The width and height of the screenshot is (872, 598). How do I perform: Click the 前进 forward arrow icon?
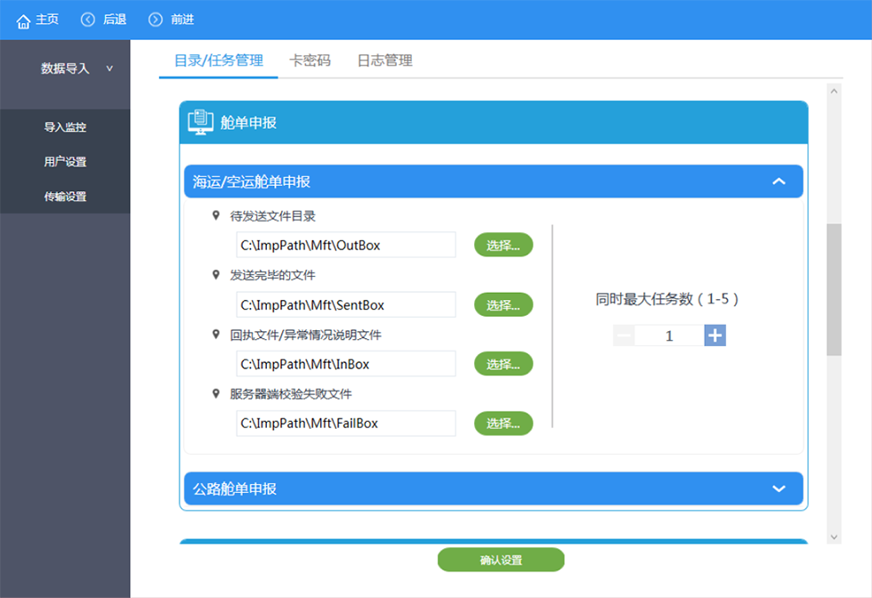click(153, 19)
